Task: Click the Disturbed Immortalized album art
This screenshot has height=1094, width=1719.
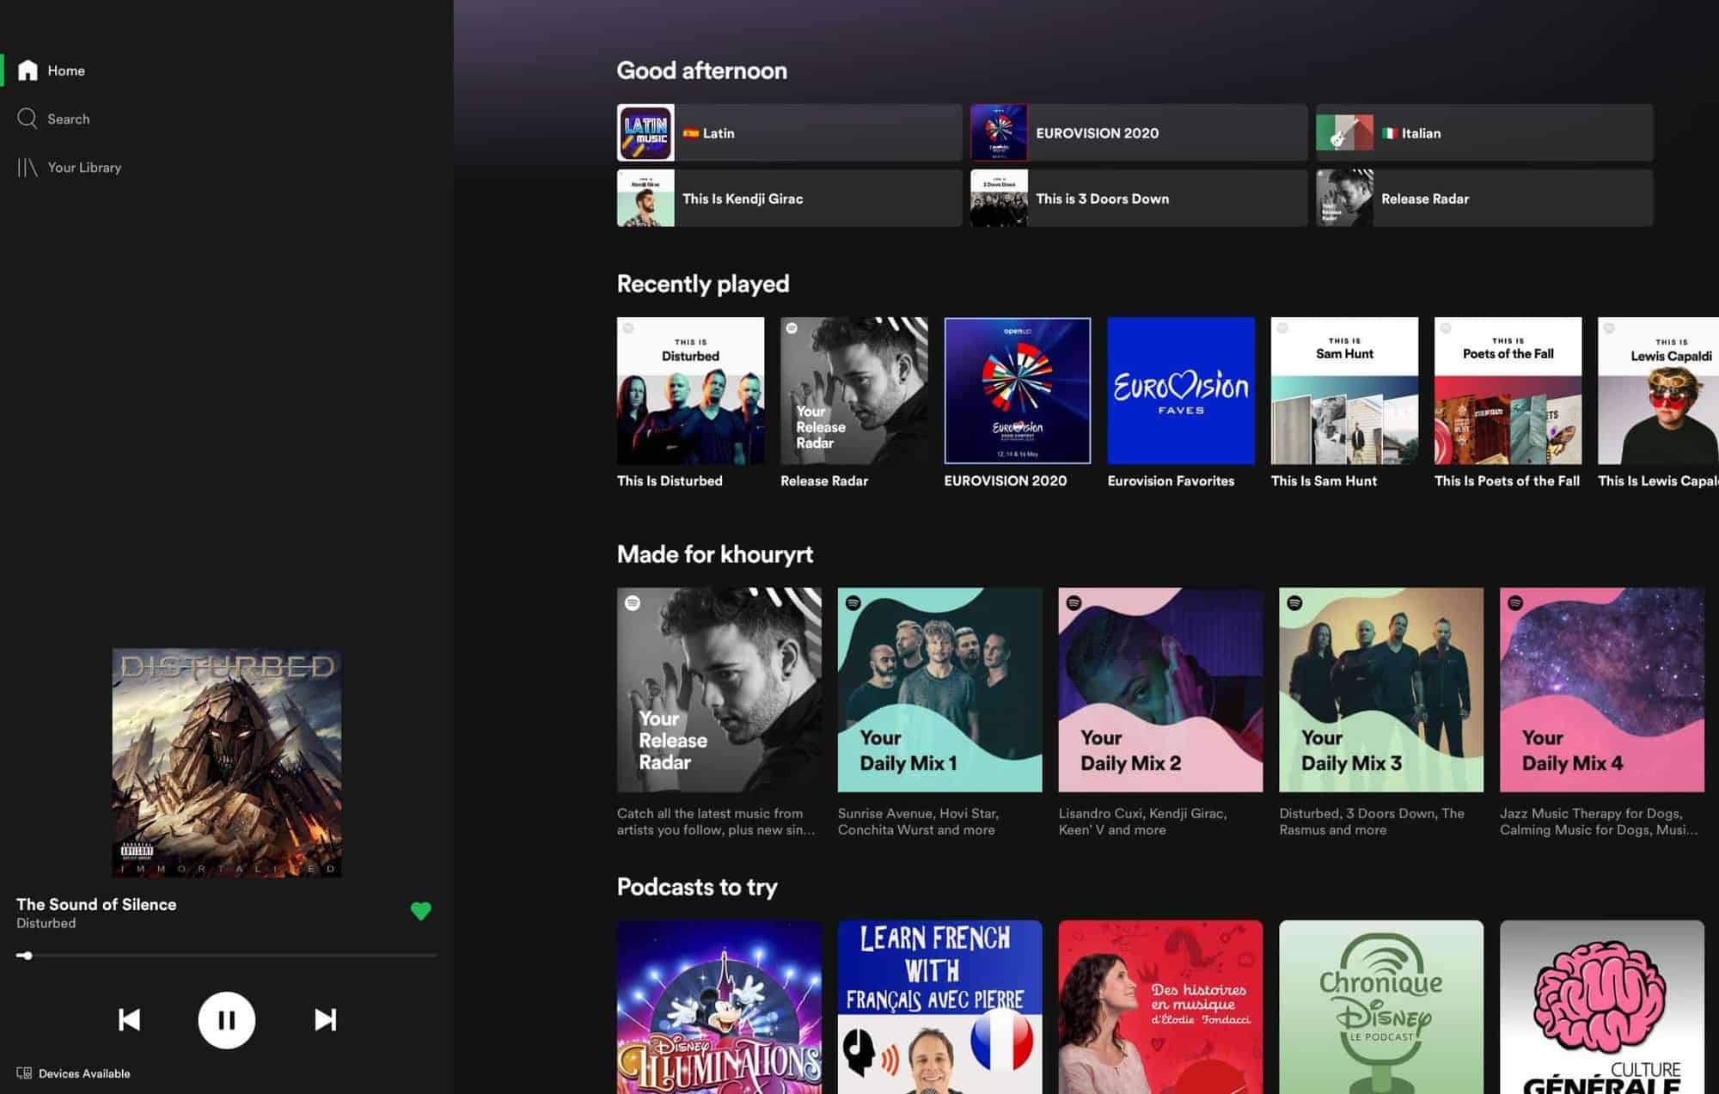Action: click(227, 761)
